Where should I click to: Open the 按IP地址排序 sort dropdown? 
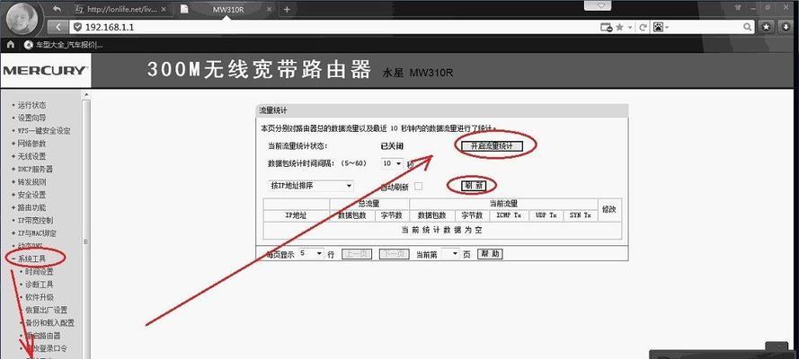point(311,186)
